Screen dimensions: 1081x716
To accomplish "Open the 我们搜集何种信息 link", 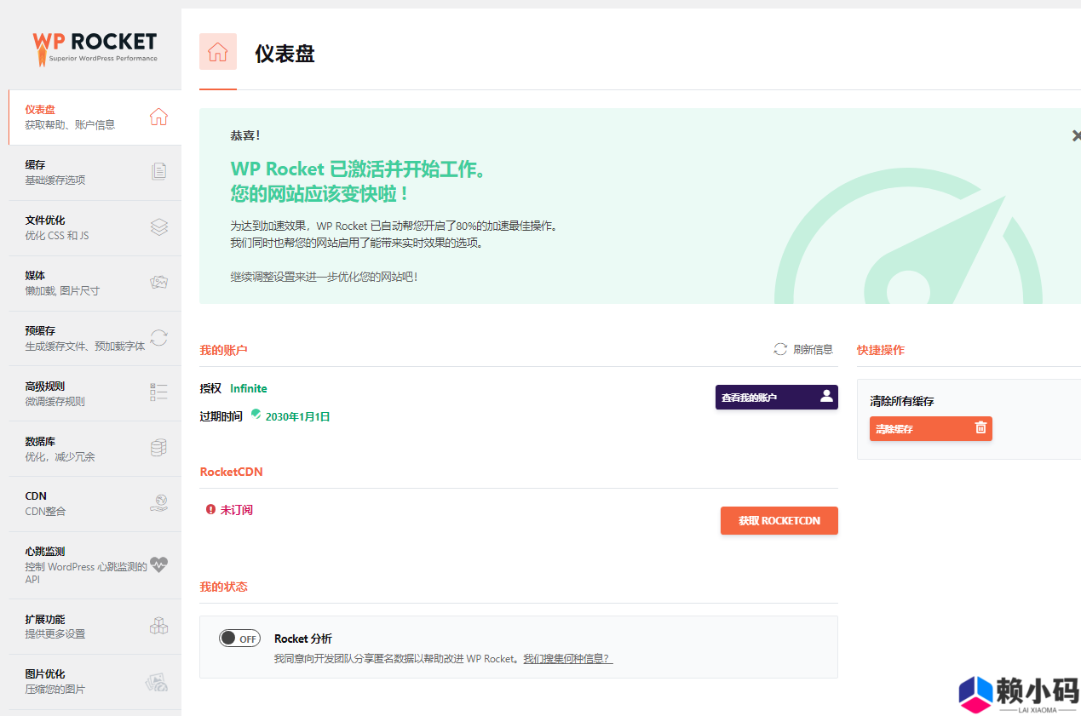I will (x=567, y=659).
